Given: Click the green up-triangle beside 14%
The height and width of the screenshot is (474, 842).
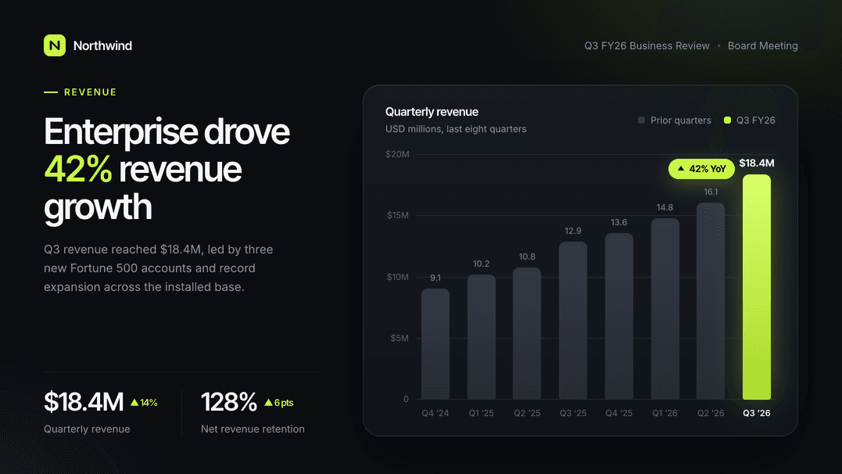Looking at the screenshot, I should [134, 403].
